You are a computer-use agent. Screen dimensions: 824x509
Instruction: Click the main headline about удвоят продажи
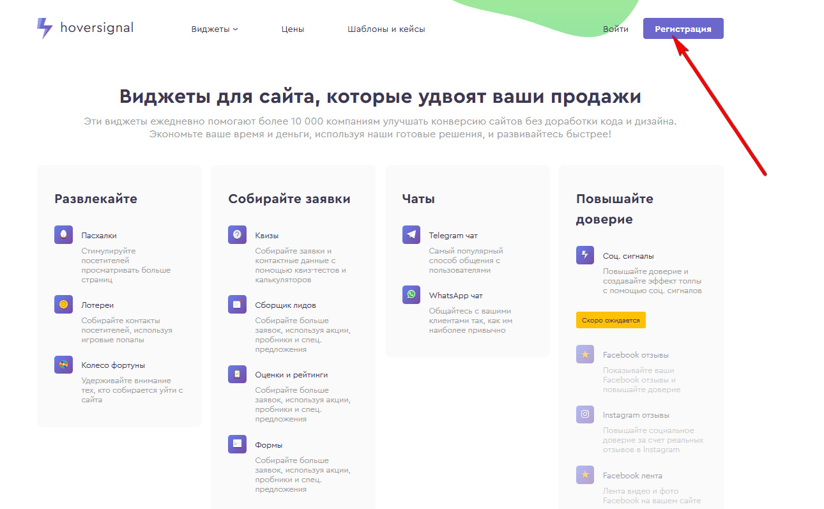(380, 96)
